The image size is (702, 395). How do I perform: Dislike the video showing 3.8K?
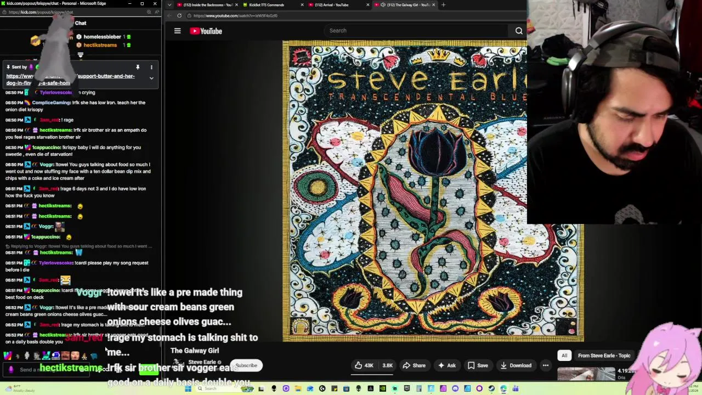[x=387, y=365]
